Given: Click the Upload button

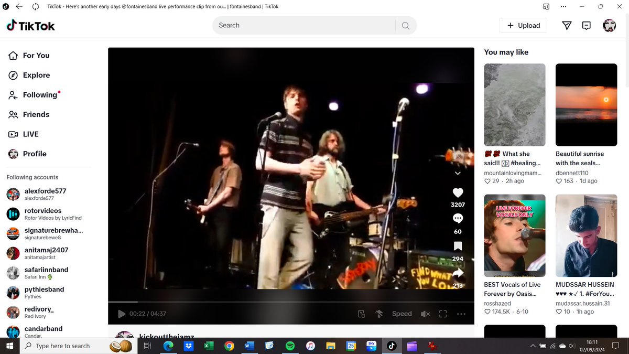Looking at the screenshot, I should tap(523, 25).
